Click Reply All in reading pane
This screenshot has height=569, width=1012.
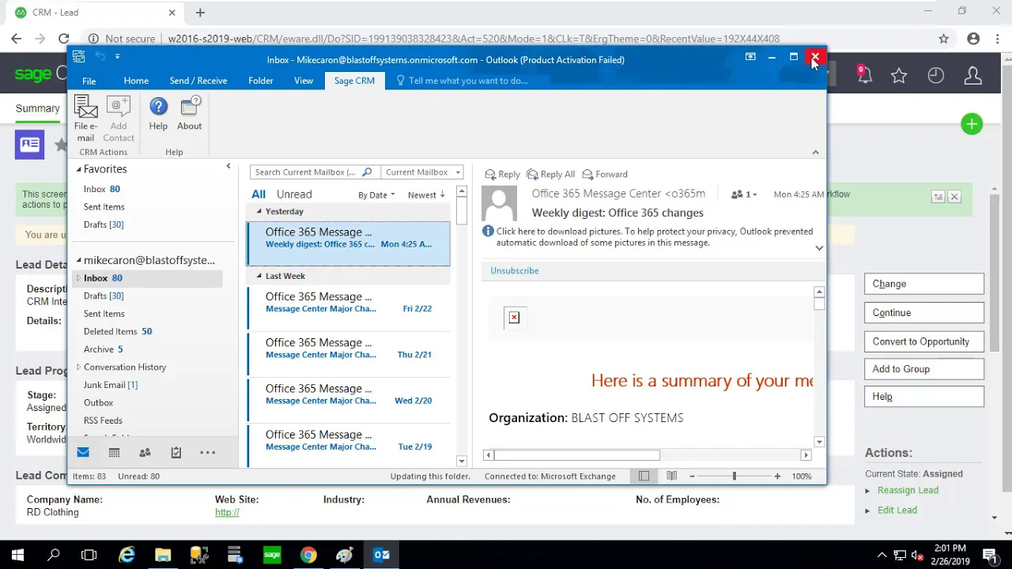click(x=551, y=174)
